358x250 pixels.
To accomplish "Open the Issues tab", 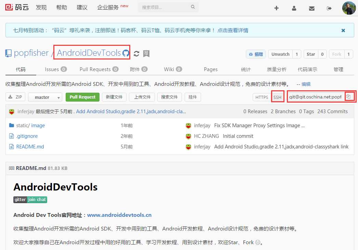I will (x=56, y=69).
